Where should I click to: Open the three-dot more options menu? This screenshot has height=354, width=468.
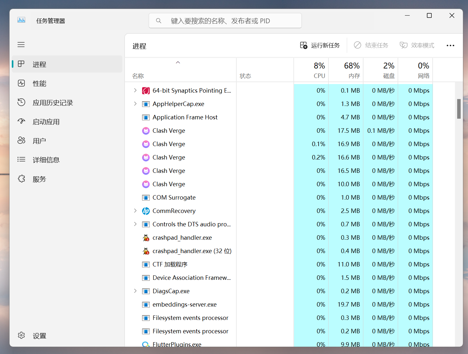pos(450,46)
